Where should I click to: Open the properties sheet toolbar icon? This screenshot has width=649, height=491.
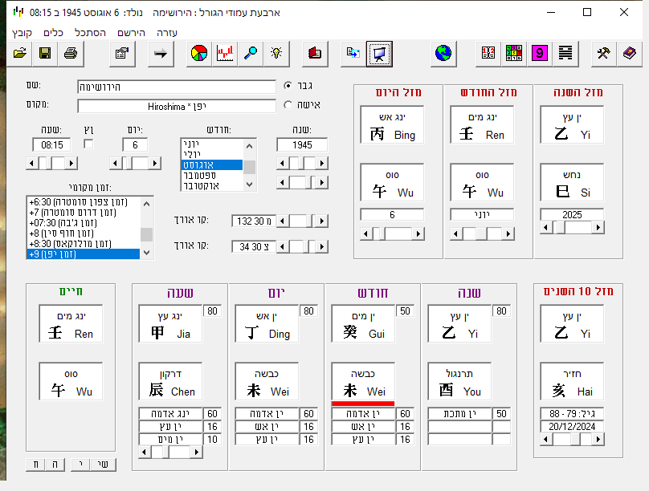[122, 53]
